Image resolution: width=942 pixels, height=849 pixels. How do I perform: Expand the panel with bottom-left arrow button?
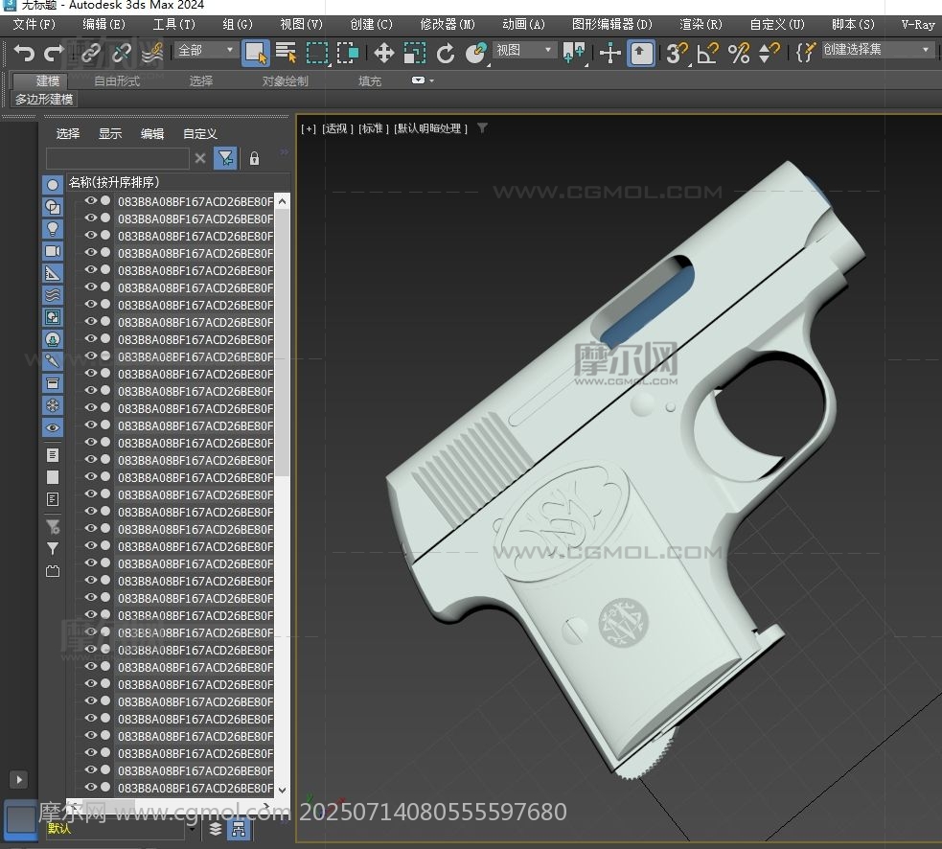18,780
